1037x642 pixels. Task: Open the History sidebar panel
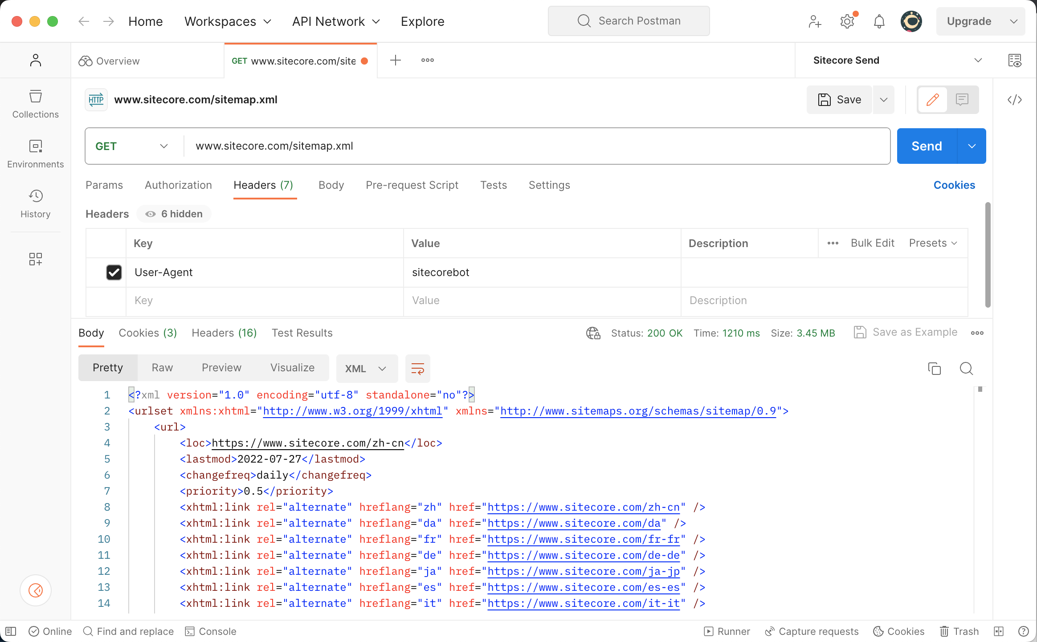(35, 204)
